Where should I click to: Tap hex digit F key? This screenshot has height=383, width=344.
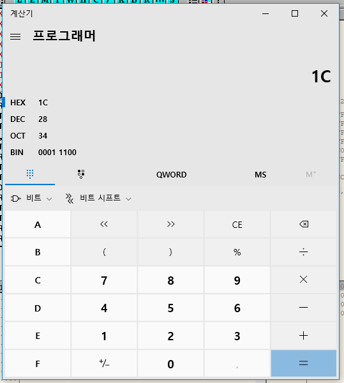click(38, 363)
